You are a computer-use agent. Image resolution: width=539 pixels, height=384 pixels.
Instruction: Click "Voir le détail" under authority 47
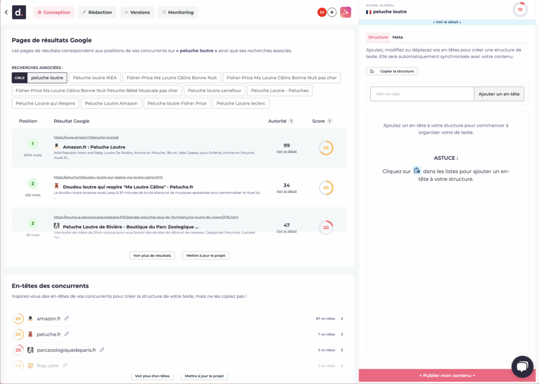point(286,231)
